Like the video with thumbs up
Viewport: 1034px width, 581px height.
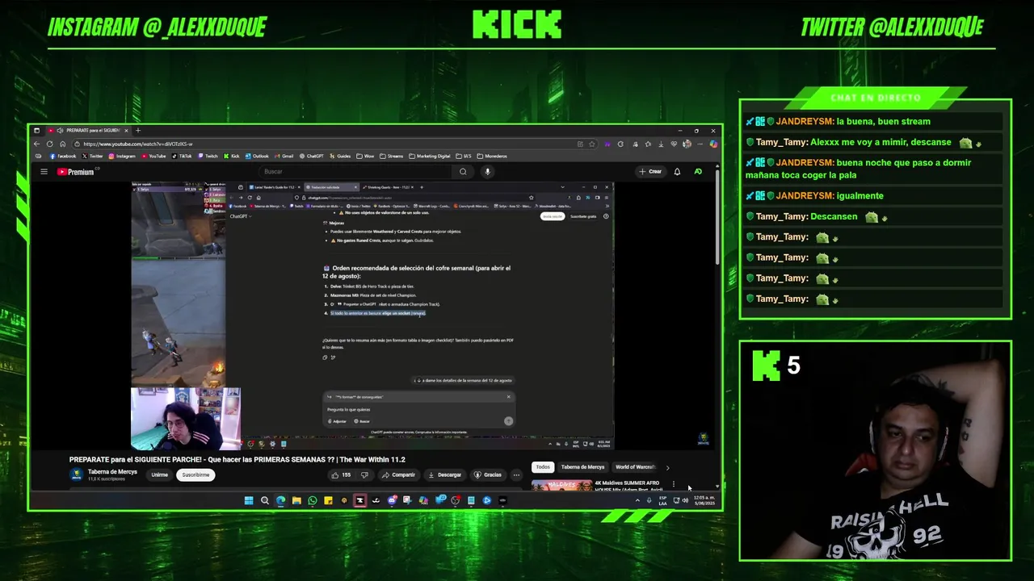click(342, 474)
